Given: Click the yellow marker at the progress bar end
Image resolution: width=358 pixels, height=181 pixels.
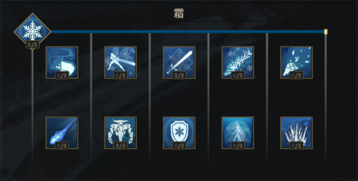Looking at the screenshot, I should pyautogui.click(x=326, y=32).
